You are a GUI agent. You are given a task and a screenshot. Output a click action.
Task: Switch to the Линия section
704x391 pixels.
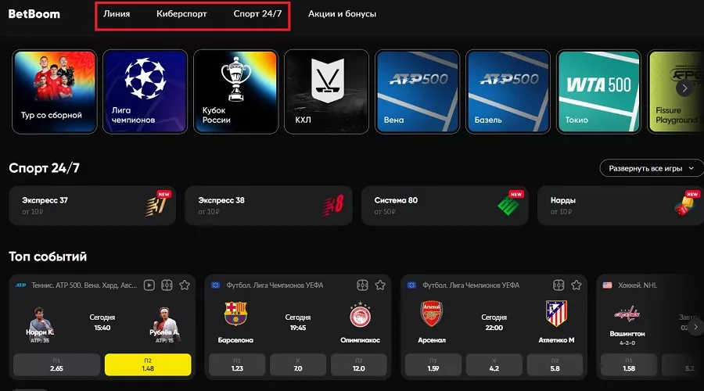pos(117,14)
